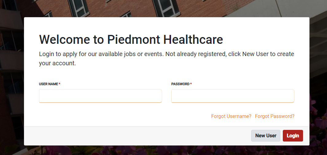The image size is (327, 155).
Task: Focus the Password input field
Action: tap(232, 96)
